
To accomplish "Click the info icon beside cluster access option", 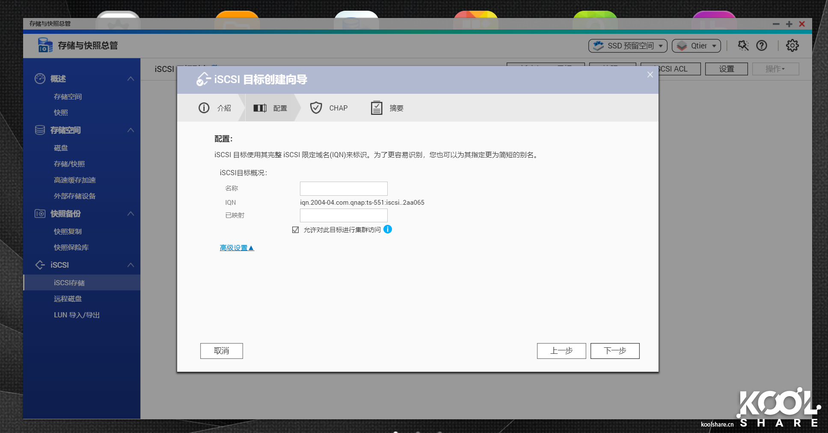I will click(388, 230).
